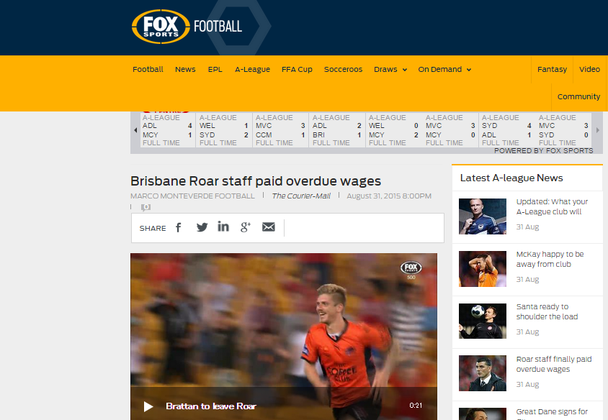Expand the On Demand dropdown menu

pyautogui.click(x=444, y=70)
